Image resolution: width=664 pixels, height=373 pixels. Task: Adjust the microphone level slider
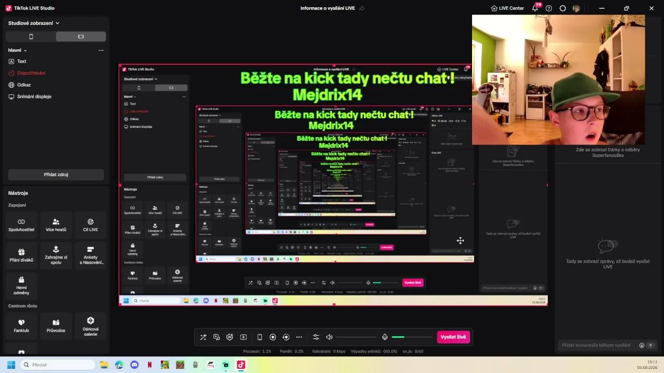coord(412,337)
